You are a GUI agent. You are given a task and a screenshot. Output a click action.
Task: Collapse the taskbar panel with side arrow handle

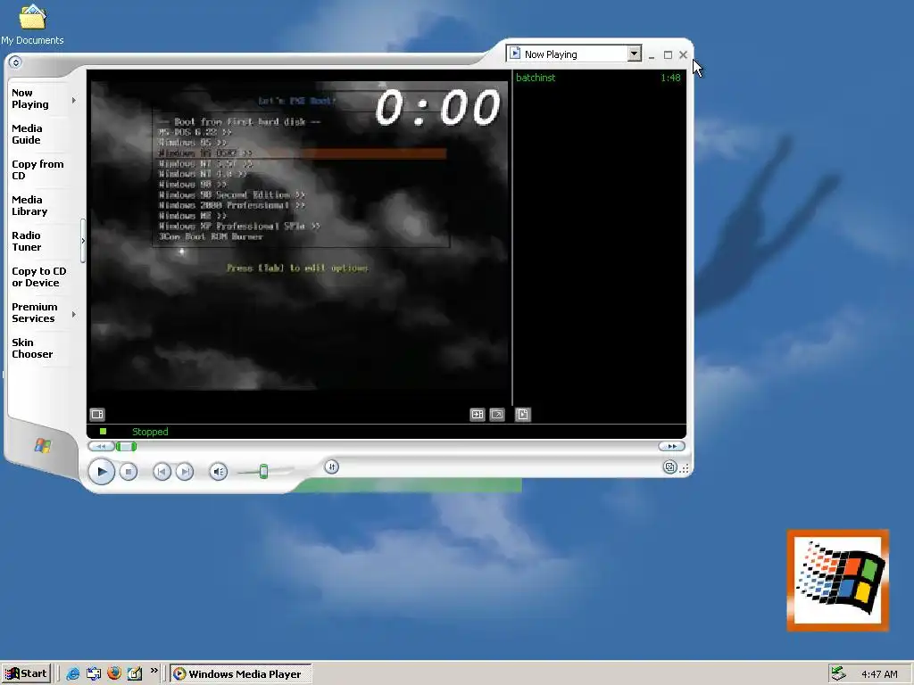(83, 241)
